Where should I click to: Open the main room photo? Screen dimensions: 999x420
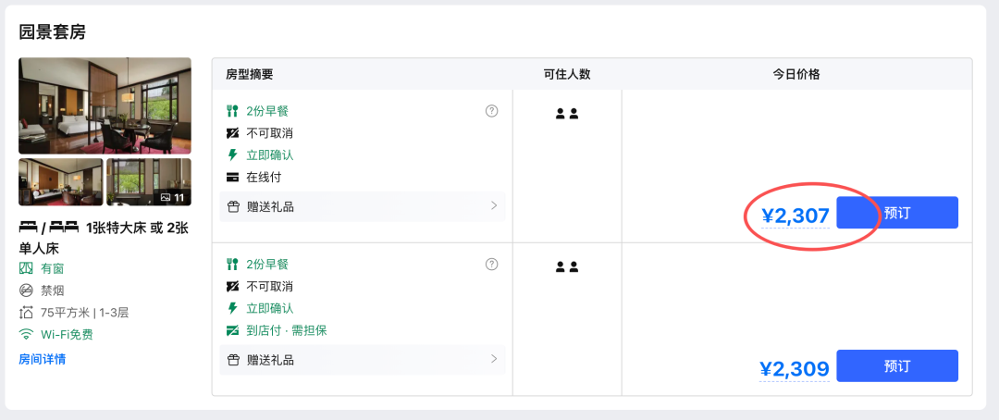click(105, 105)
